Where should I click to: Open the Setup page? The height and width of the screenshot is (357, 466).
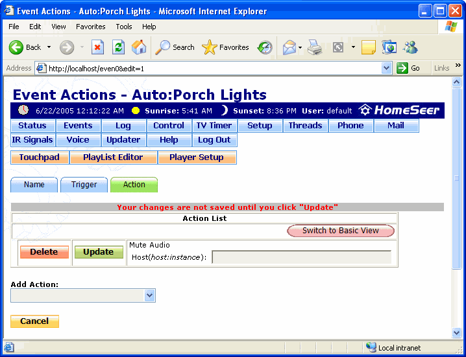coord(260,126)
